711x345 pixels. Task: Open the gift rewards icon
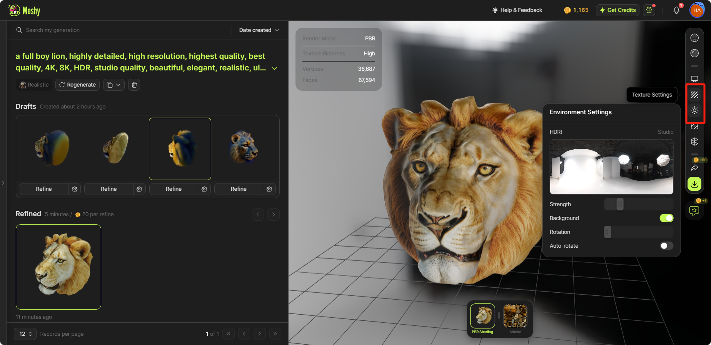click(x=649, y=10)
